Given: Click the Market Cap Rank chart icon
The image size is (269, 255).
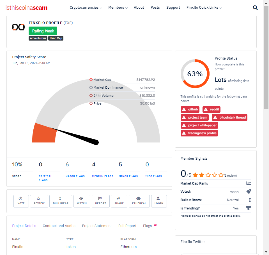Looking at the screenshot, I should pos(249,183).
